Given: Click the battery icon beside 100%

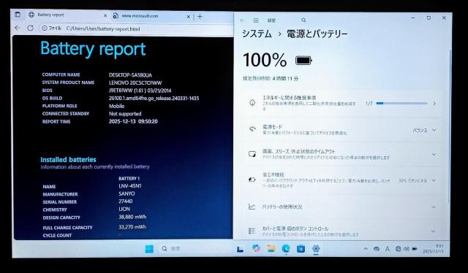Looking at the screenshot, I should pos(303,61).
